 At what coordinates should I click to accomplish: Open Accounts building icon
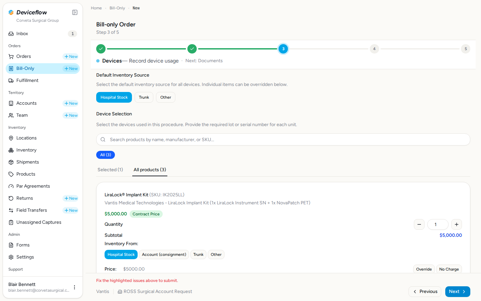coord(11,103)
